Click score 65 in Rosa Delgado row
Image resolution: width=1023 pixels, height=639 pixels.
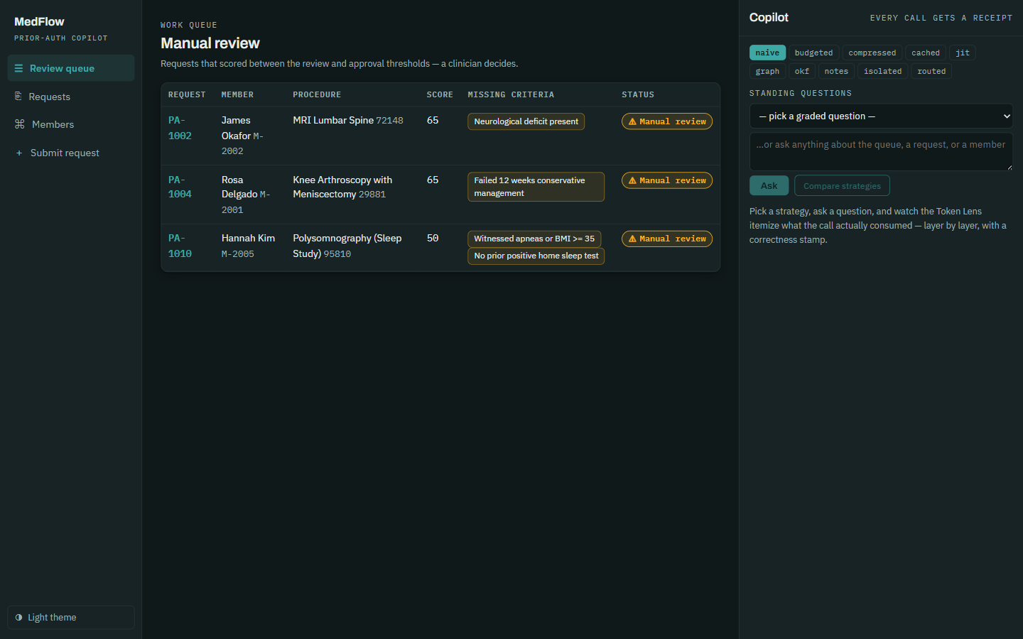pyautogui.click(x=433, y=180)
